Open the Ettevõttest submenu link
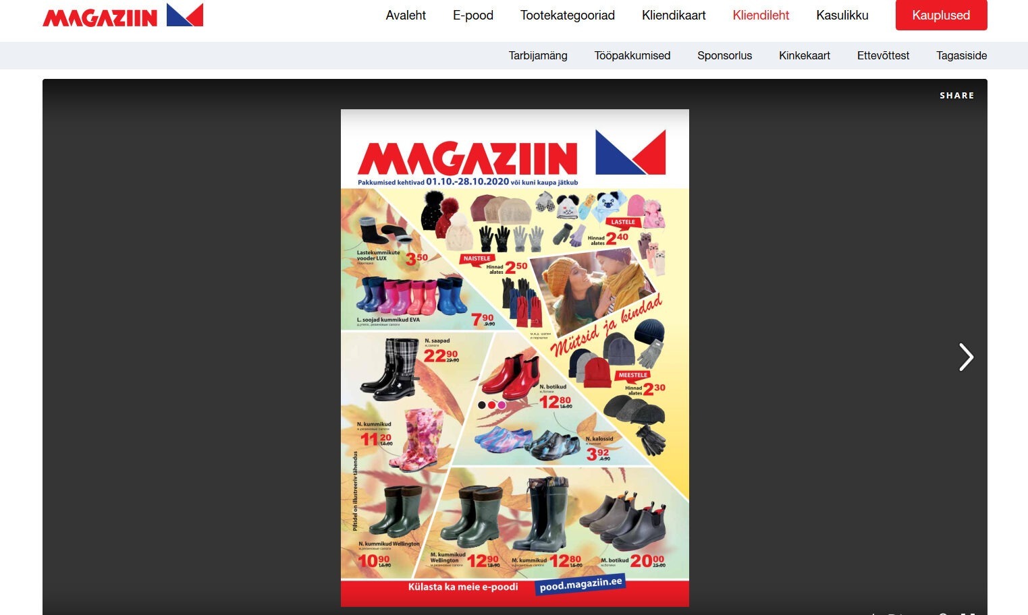The image size is (1028, 615). click(883, 55)
